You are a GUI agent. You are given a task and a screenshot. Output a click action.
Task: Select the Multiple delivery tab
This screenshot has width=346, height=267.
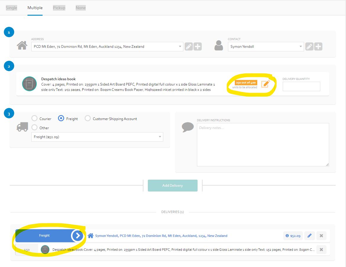35,8
